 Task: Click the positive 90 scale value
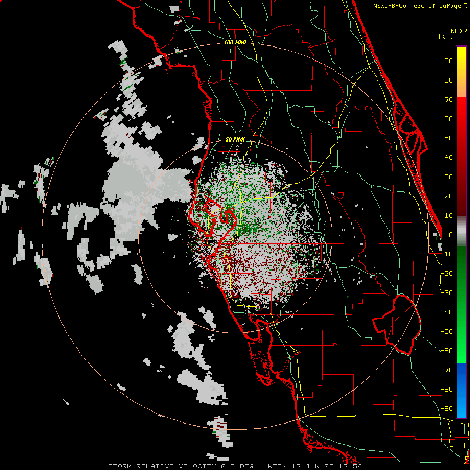pos(449,61)
